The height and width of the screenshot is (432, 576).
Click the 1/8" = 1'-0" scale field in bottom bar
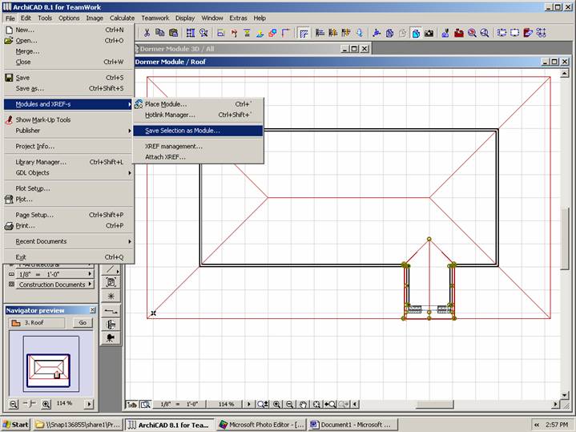pyautogui.click(x=179, y=405)
